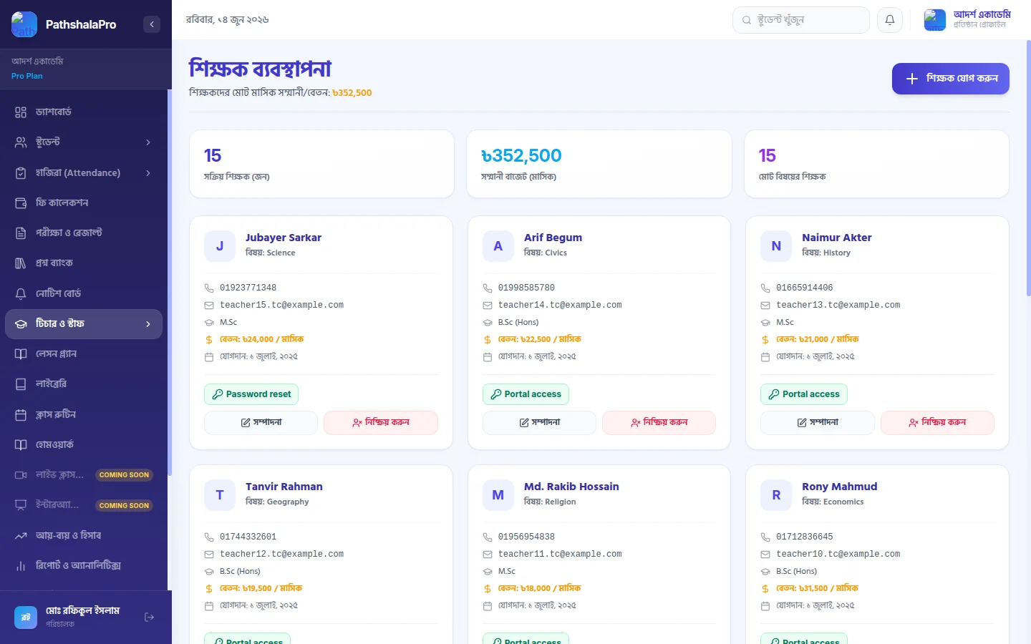Open the notifications bell
The width and height of the screenshot is (1031, 644).
890,20
